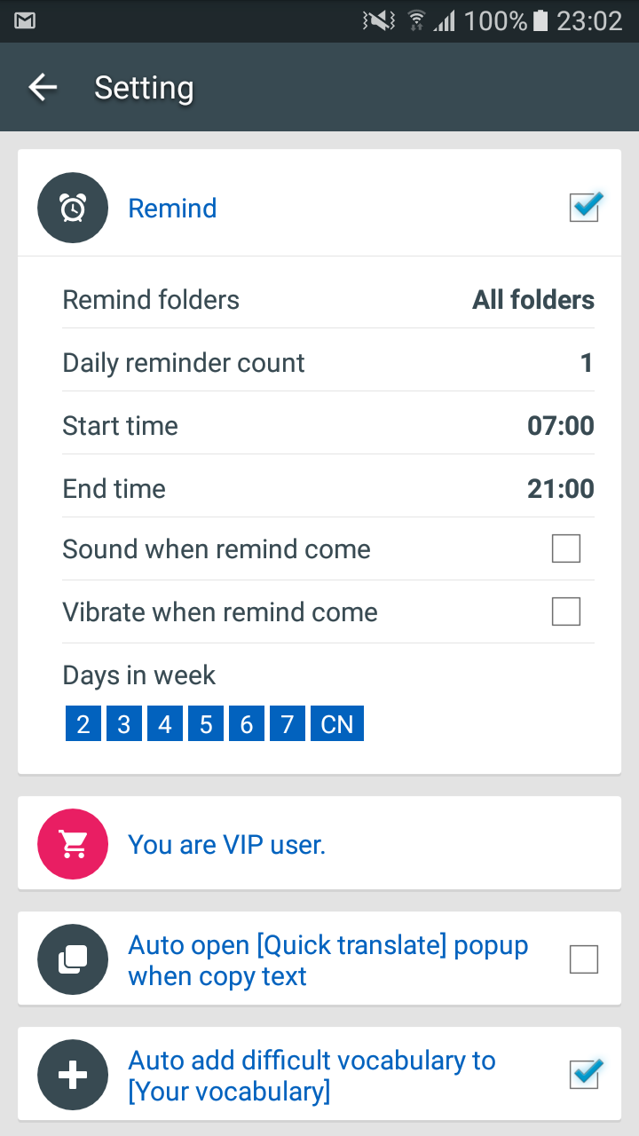The image size is (639, 1136).
Task: Tap the copy-layers Quick translate icon
Action: (x=73, y=960)
